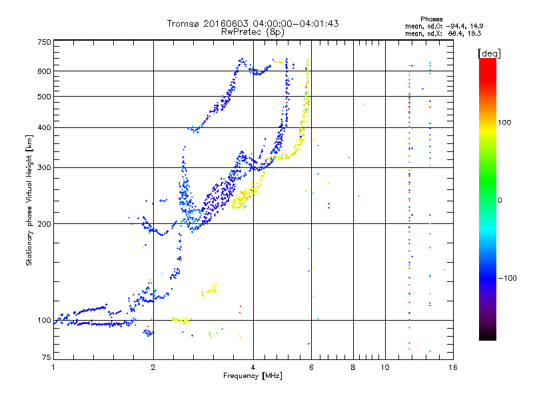This screenshot has width=533, height=400.
Task: Click the y-axis label "750"
Action: click(44, 42)
